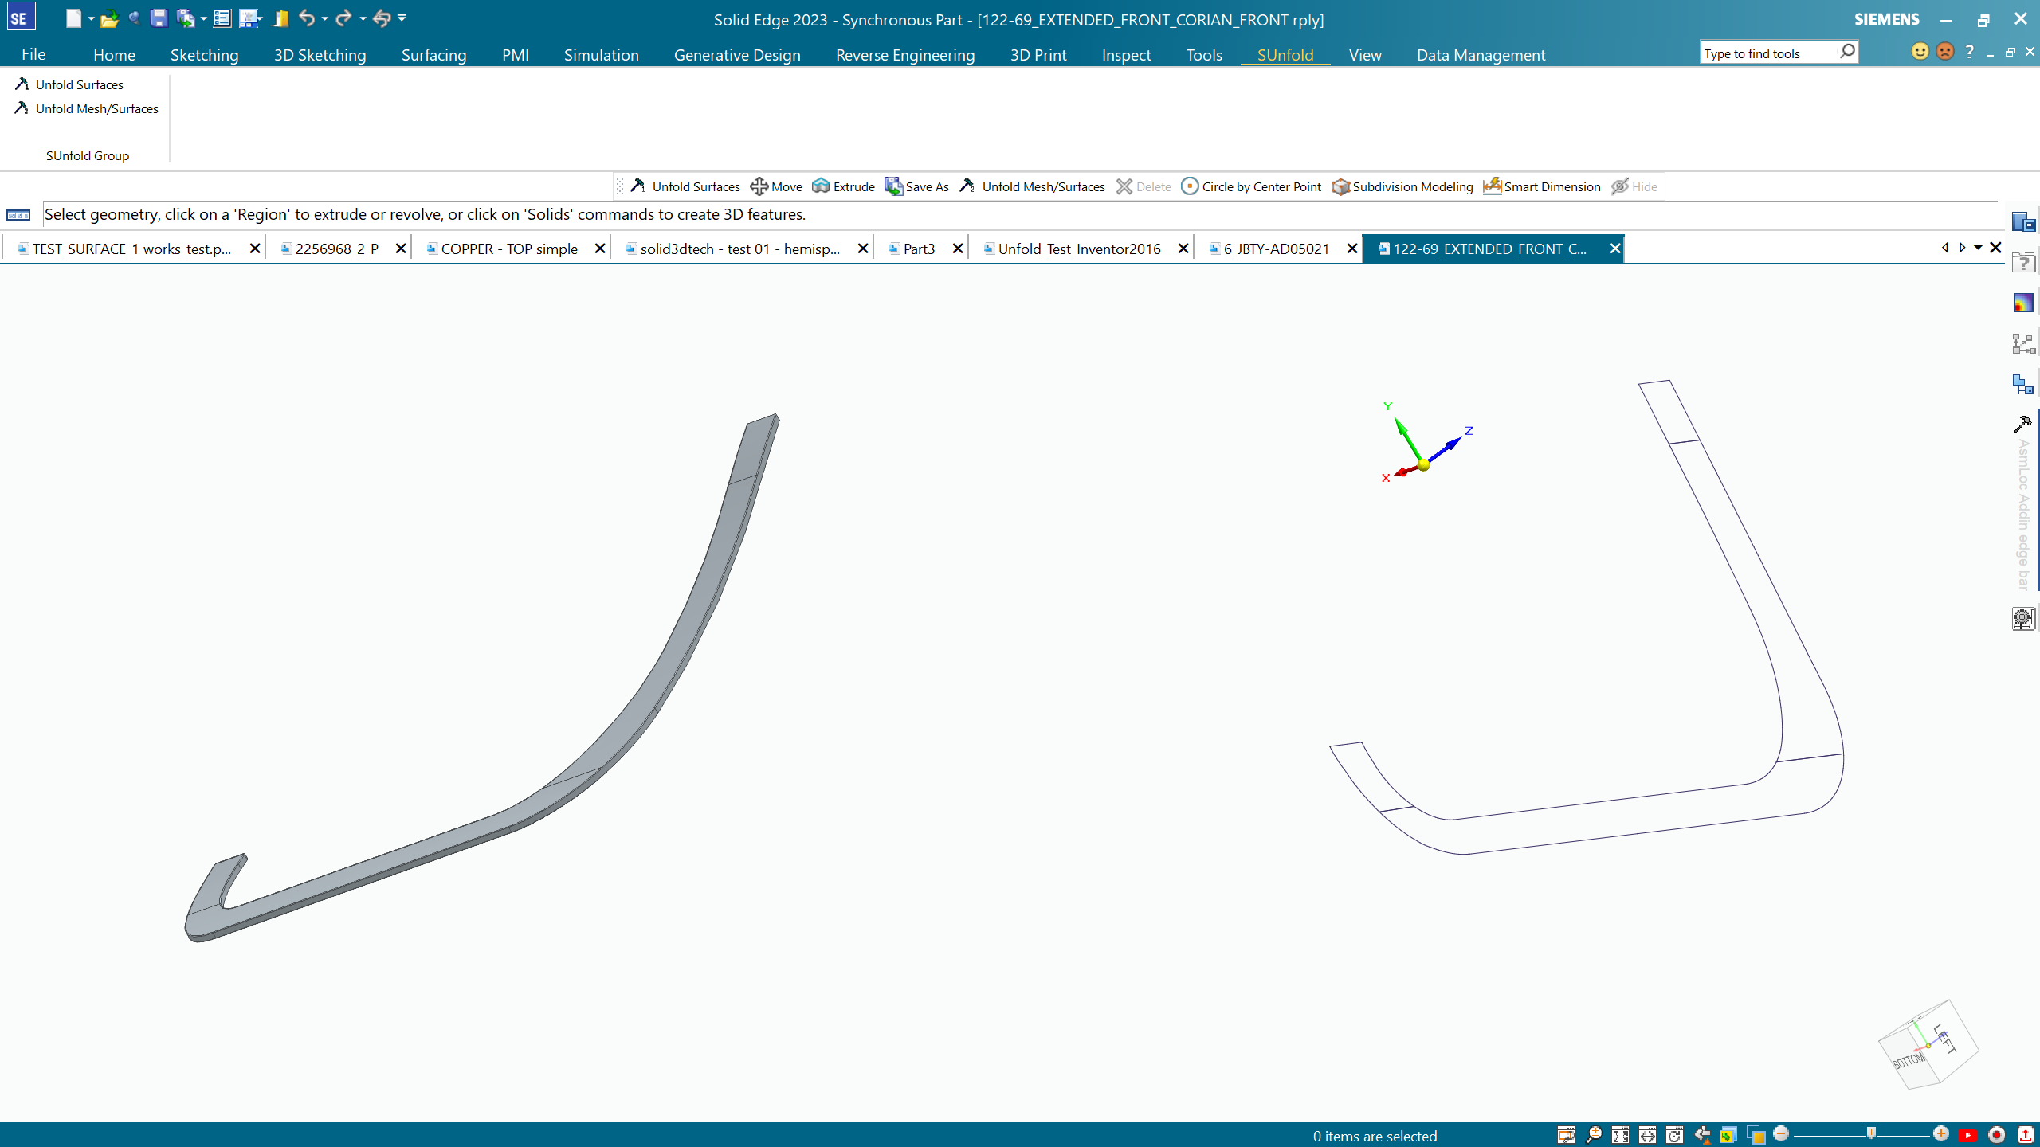The height and width of the screenshot is (1147, 2040).
Task: Click the happy smiley feedback icon
Action: (x=1920, y=52)
